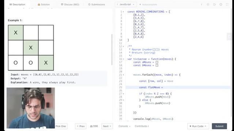Open the Discuss (882) tab
The height and width of the screenshot is (131, 234).
tap(70, 4)
